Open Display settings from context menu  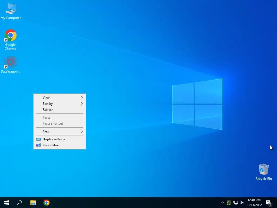[60, 139]
